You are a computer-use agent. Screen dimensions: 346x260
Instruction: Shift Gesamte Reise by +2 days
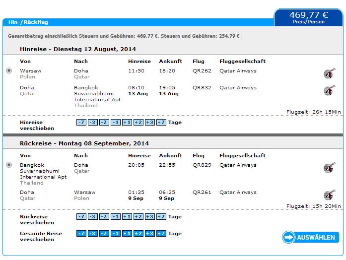(x=138, y=233)
